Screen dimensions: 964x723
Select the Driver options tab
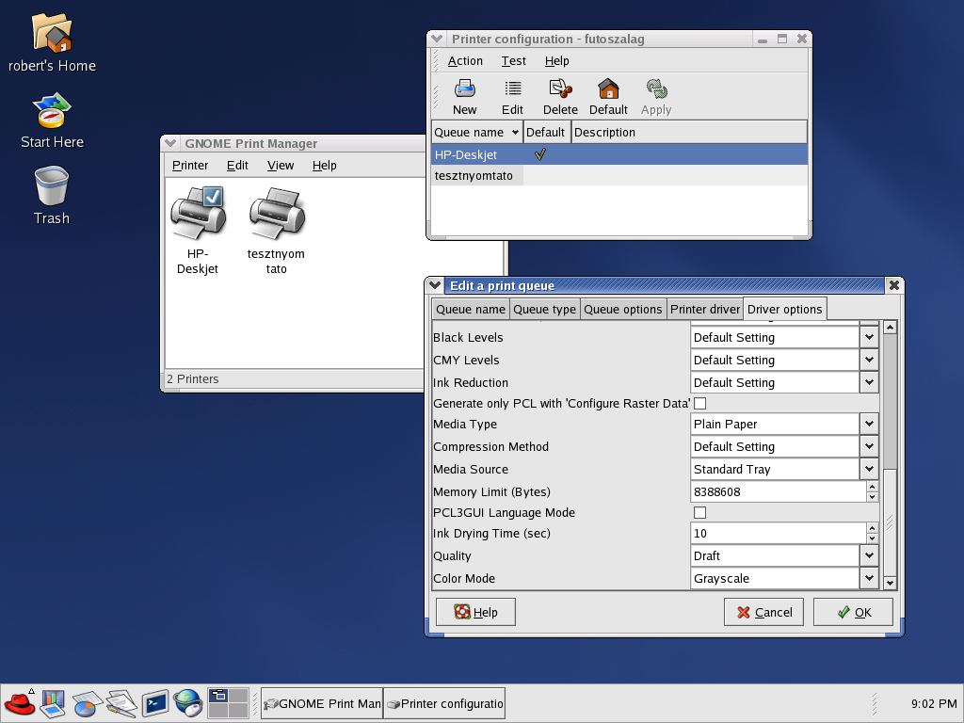coord(784,309)
